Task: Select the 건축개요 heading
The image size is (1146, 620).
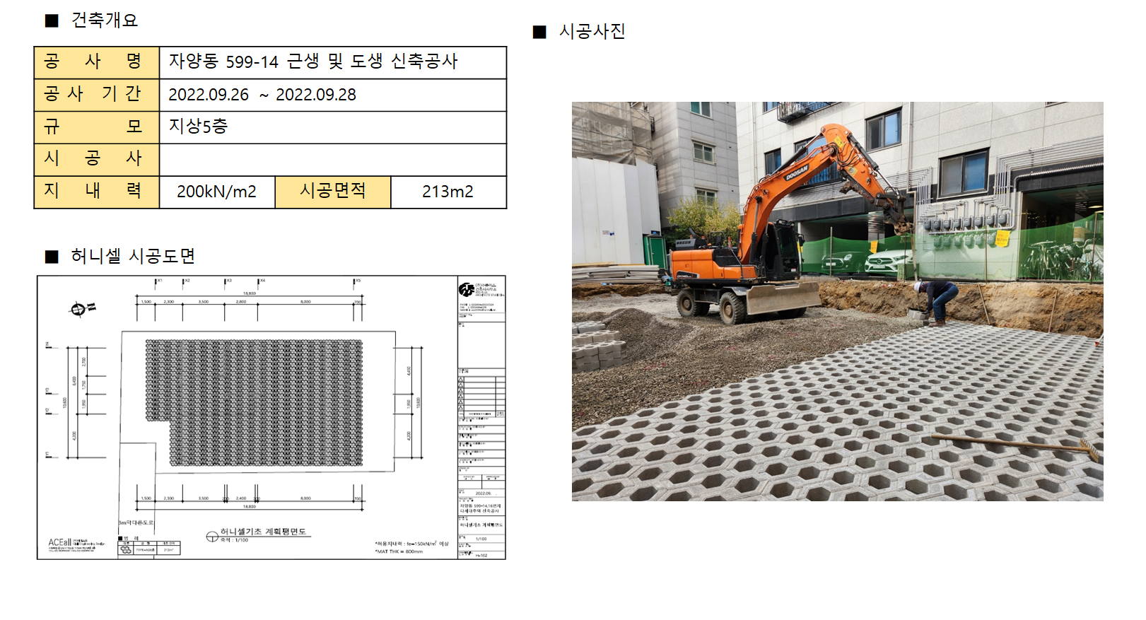Action: click(x=104, y=20)
